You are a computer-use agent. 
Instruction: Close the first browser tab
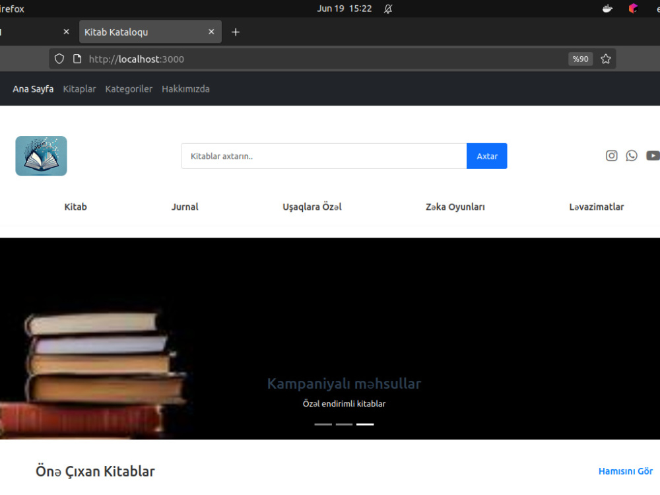point(66,32)
